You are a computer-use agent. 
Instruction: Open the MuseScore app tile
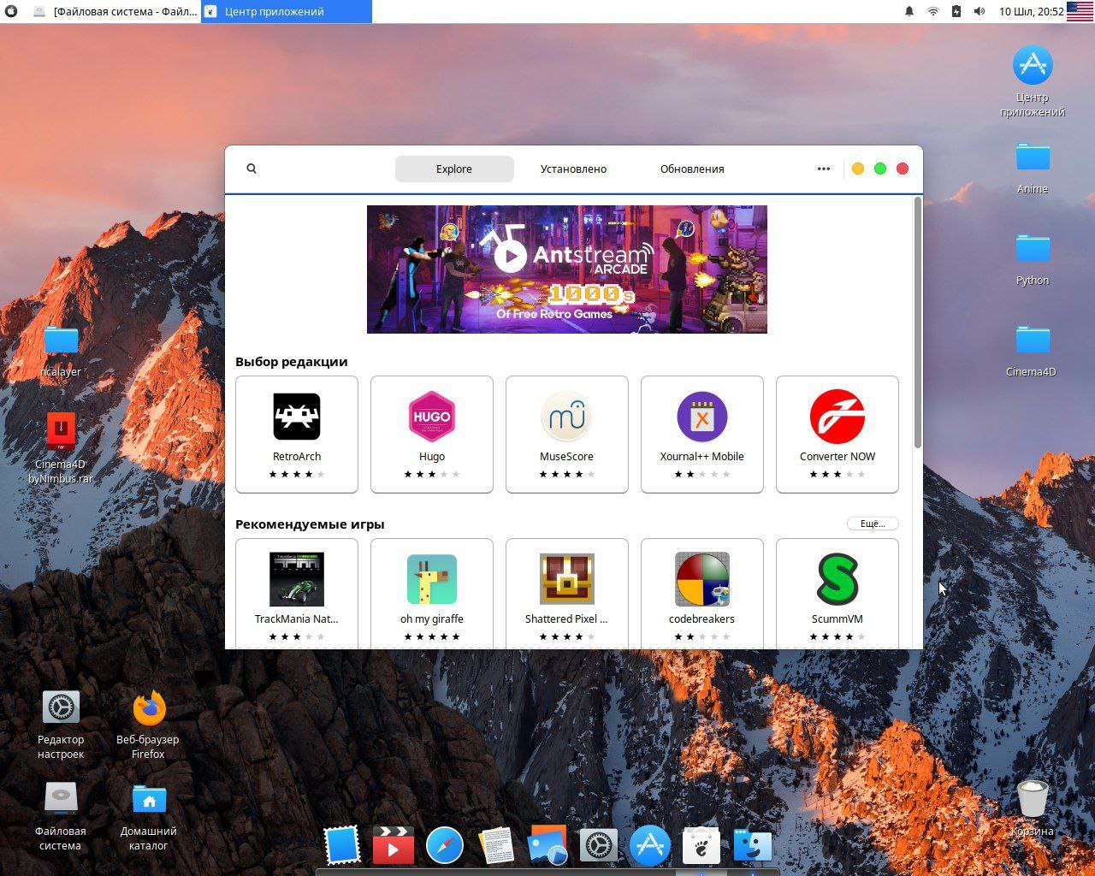coord(567,435)
